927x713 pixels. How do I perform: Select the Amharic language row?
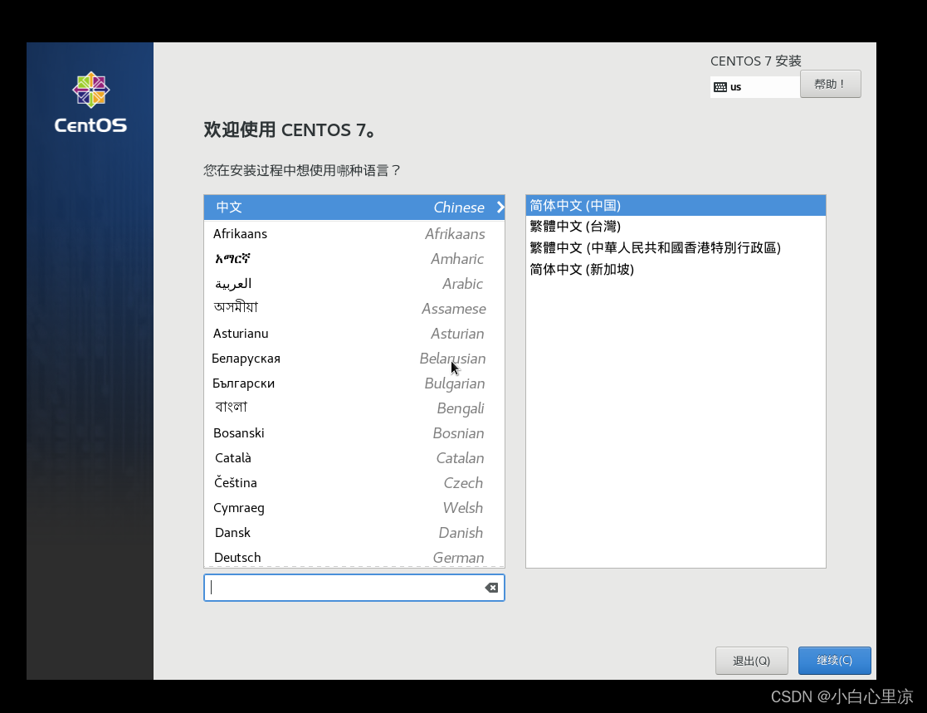point(354,258)
